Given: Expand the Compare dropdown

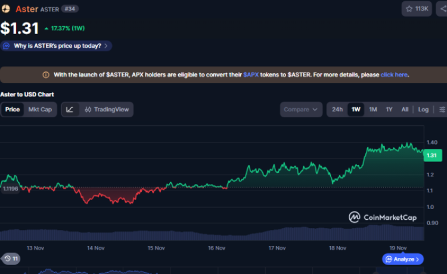Looking at the screenshot, I should (x=301, y=110).
